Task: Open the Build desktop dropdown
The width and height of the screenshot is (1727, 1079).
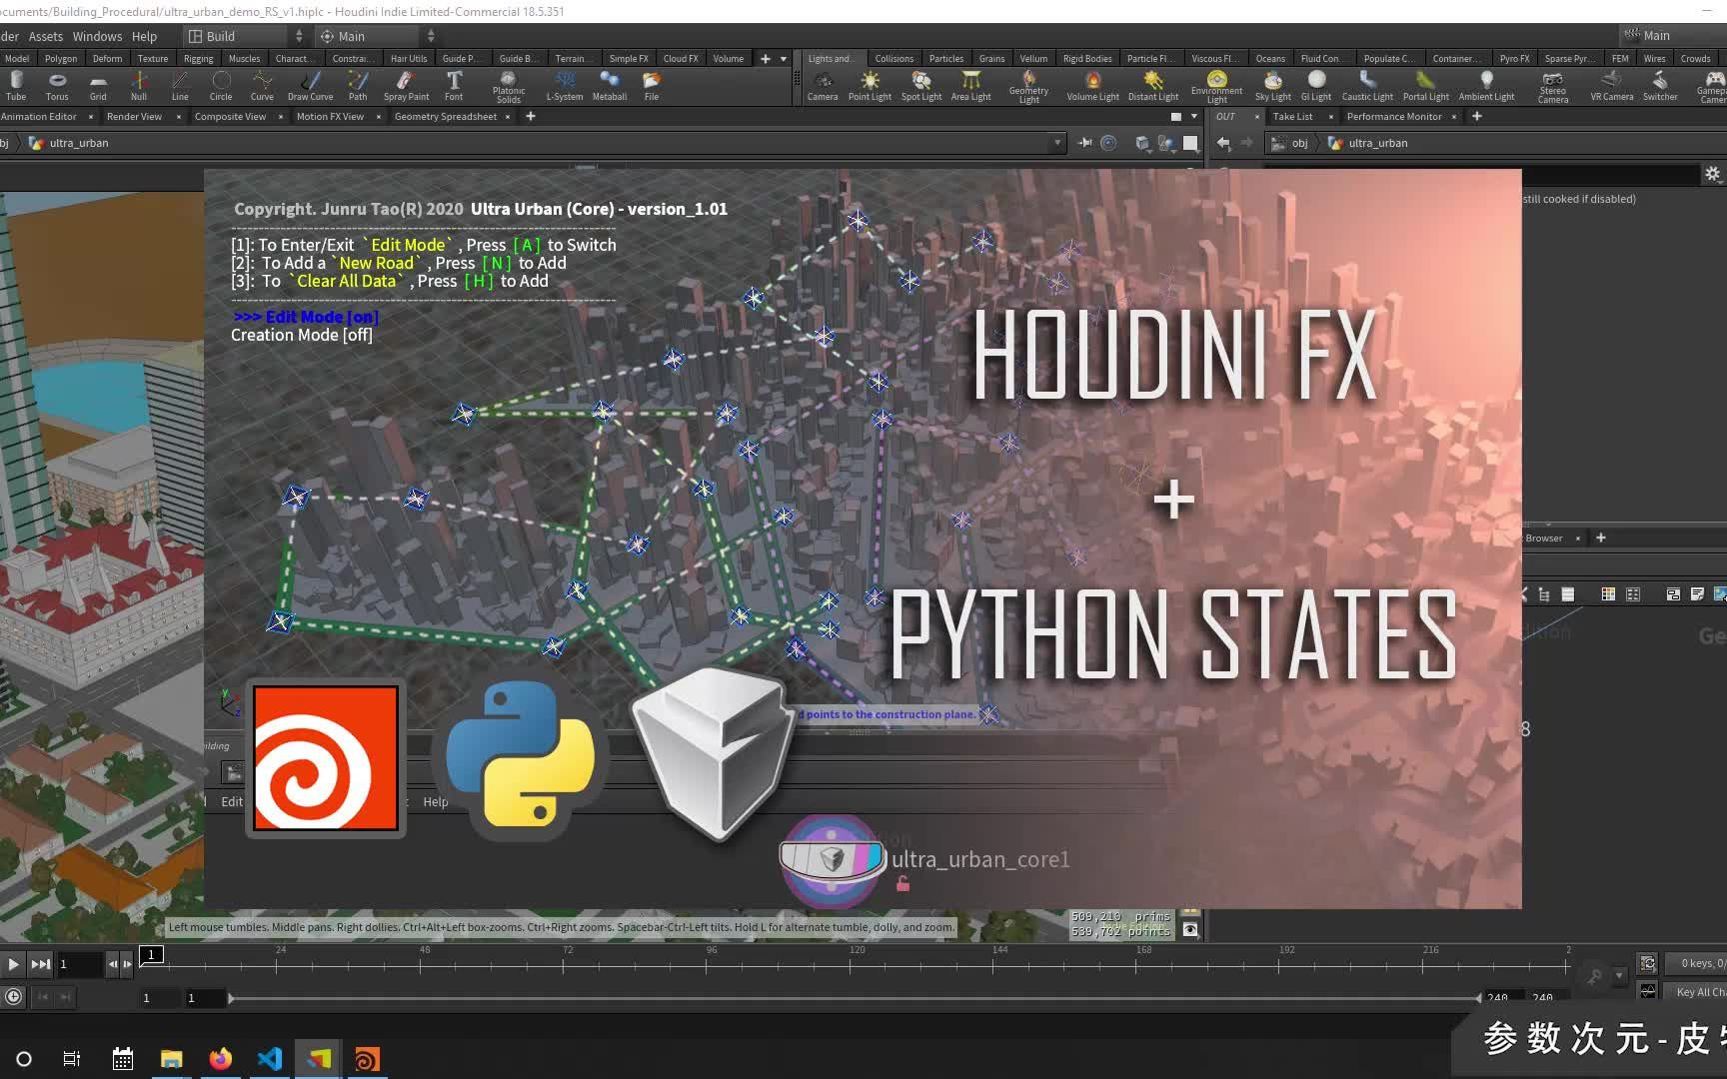Action: pyautogui.click(x=246, y=36)
